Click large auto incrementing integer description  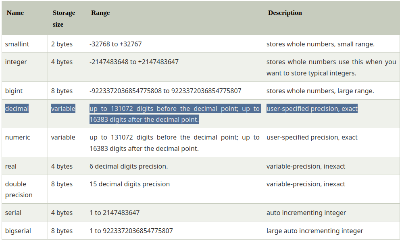tap(315, 231)
